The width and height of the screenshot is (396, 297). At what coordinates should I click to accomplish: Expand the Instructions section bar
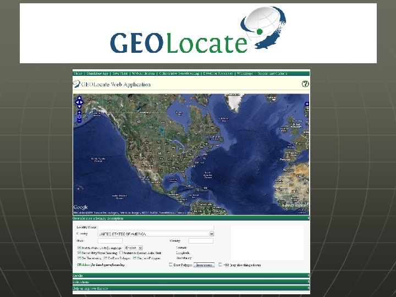191,282
